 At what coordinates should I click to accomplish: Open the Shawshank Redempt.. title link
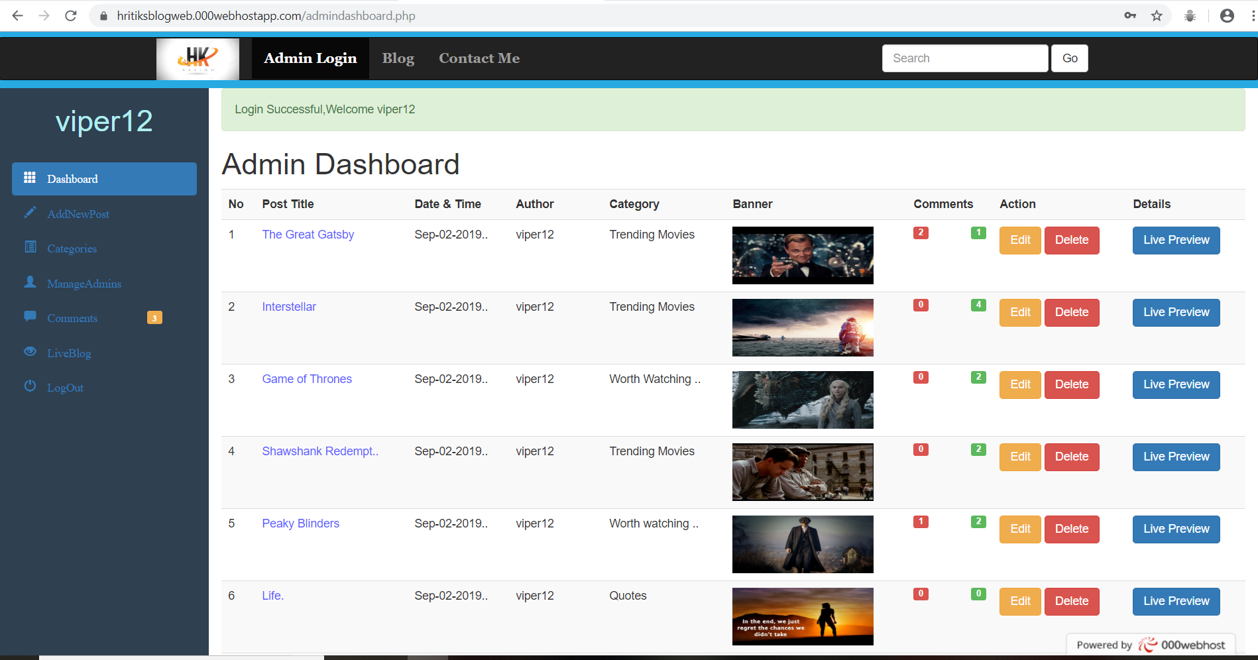click(320, 451)
